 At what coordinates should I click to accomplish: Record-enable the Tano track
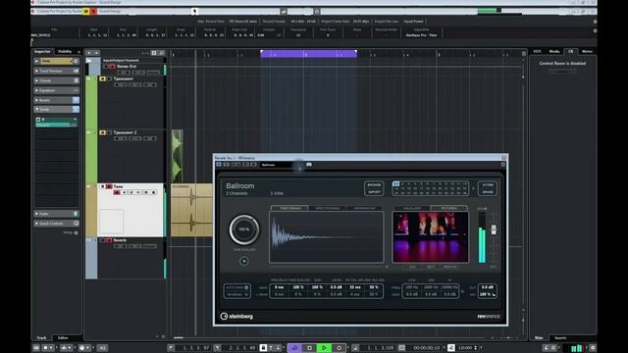pyautogui.click(x=117, y=192)
